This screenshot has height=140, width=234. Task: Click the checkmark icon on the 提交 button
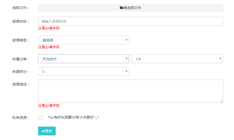tap(43, 131)
